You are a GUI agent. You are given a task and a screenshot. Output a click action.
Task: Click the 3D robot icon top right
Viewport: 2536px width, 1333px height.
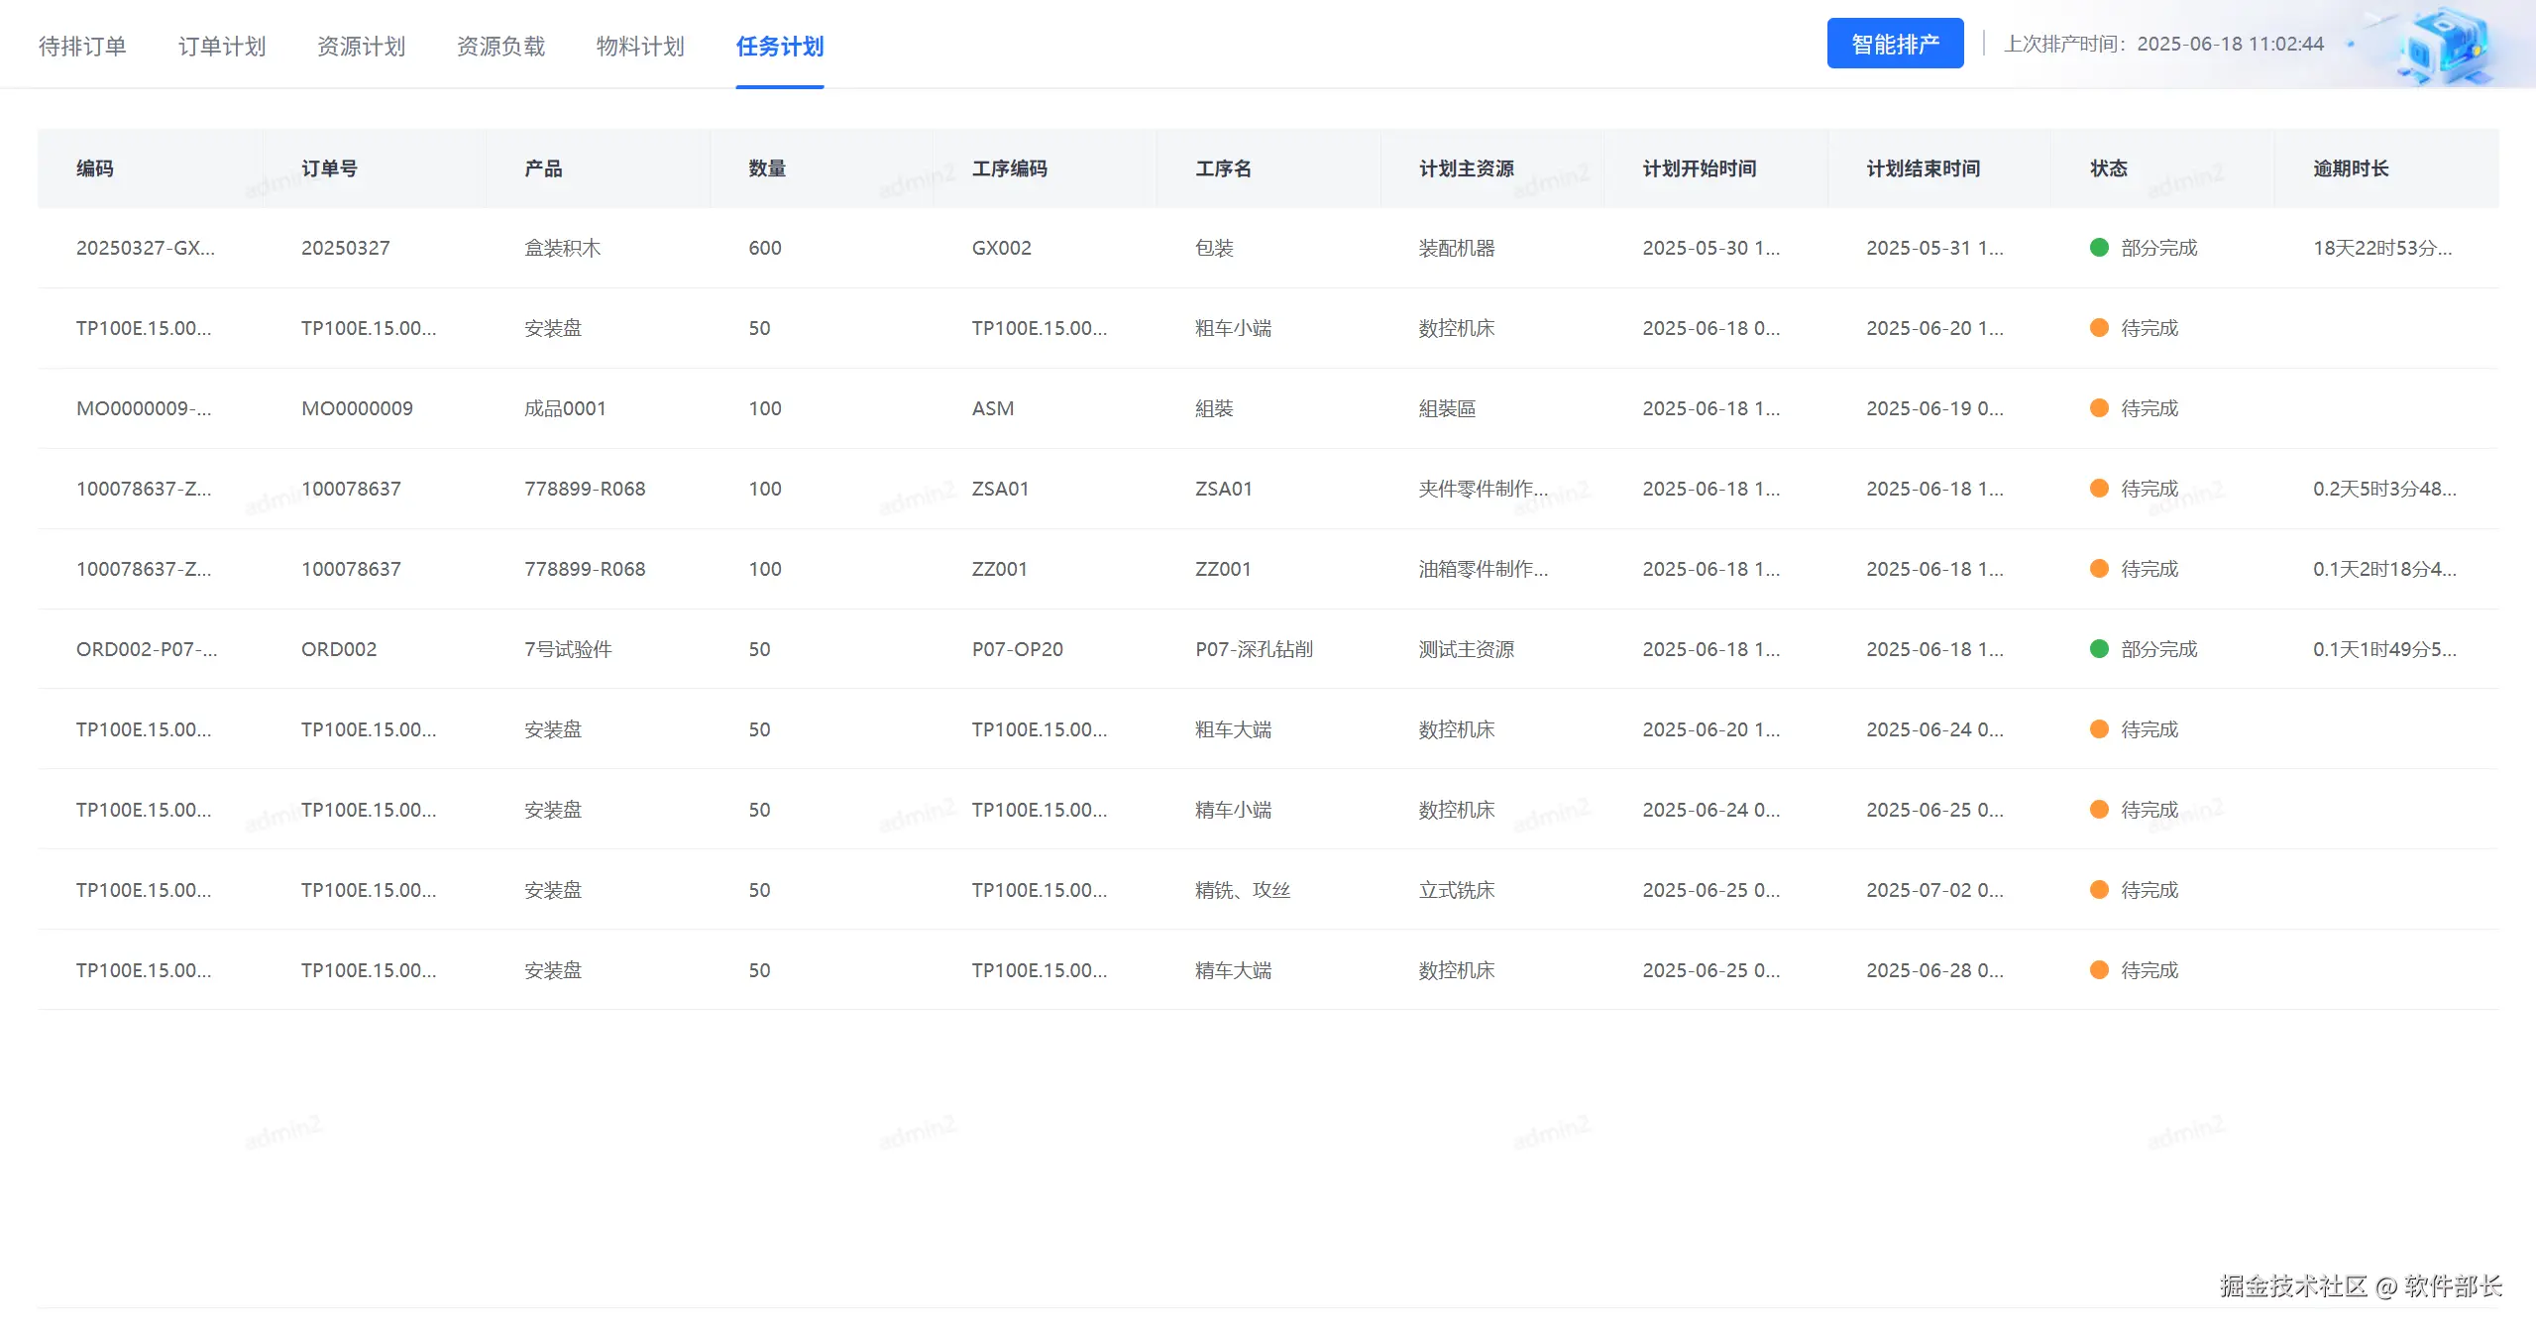click(2445, 45)
